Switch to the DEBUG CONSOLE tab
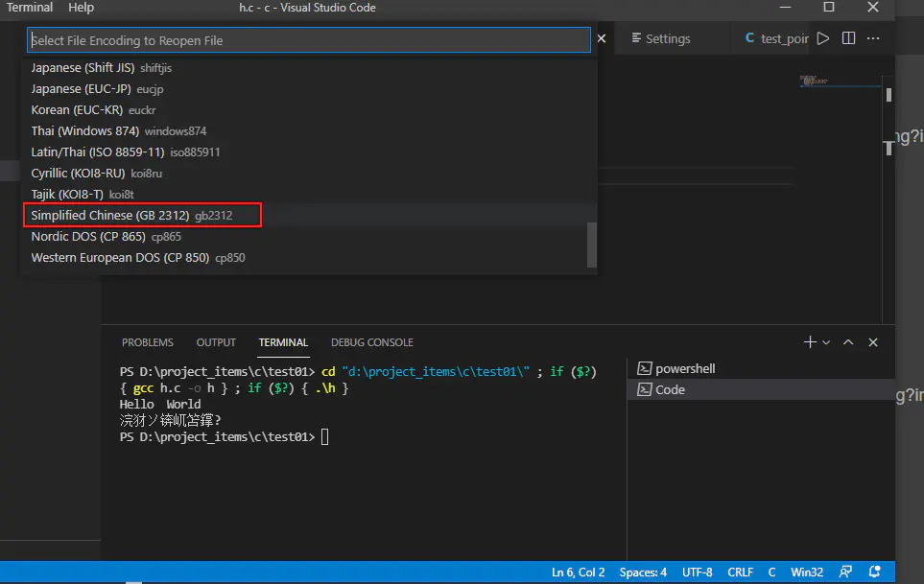 pyautogui.click(x=372, y=342)
